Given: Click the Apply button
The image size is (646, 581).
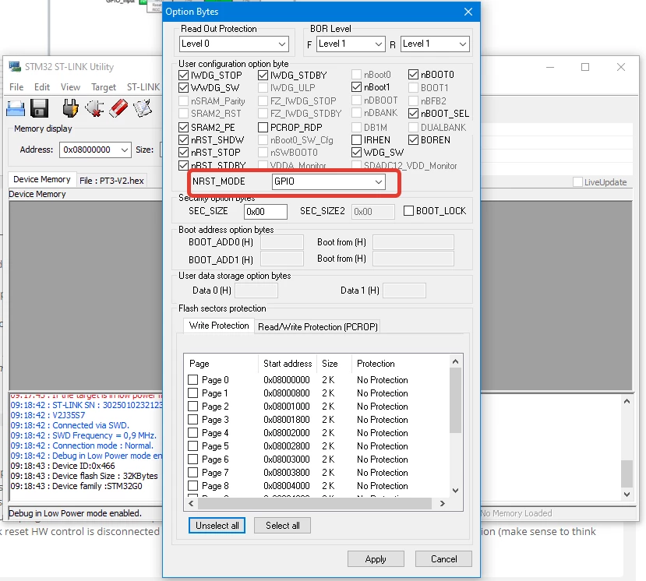Looking at the screenshot, I should point(376,558).
